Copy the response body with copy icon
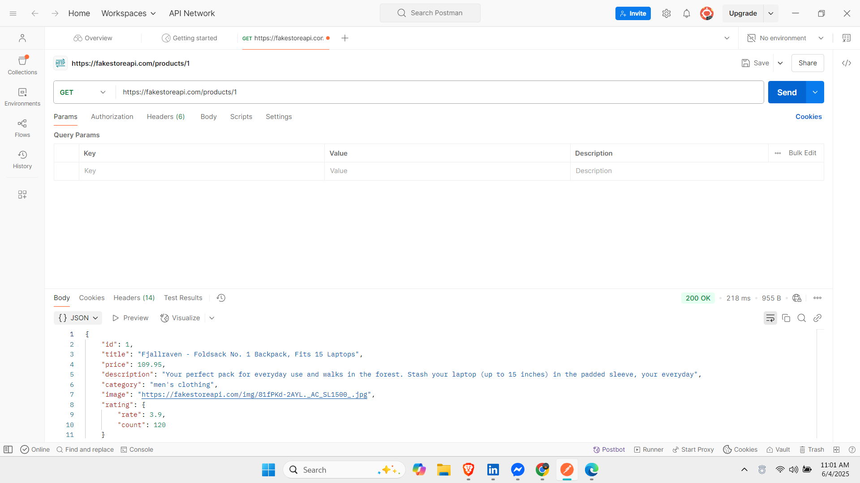 786,318
